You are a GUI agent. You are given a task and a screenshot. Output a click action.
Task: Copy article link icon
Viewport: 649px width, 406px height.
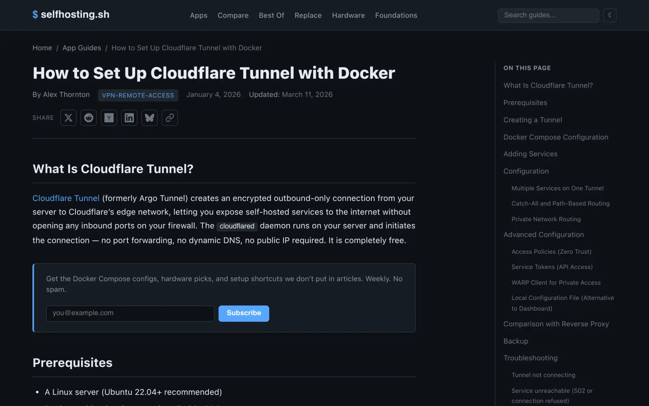[x=170, y=118]
